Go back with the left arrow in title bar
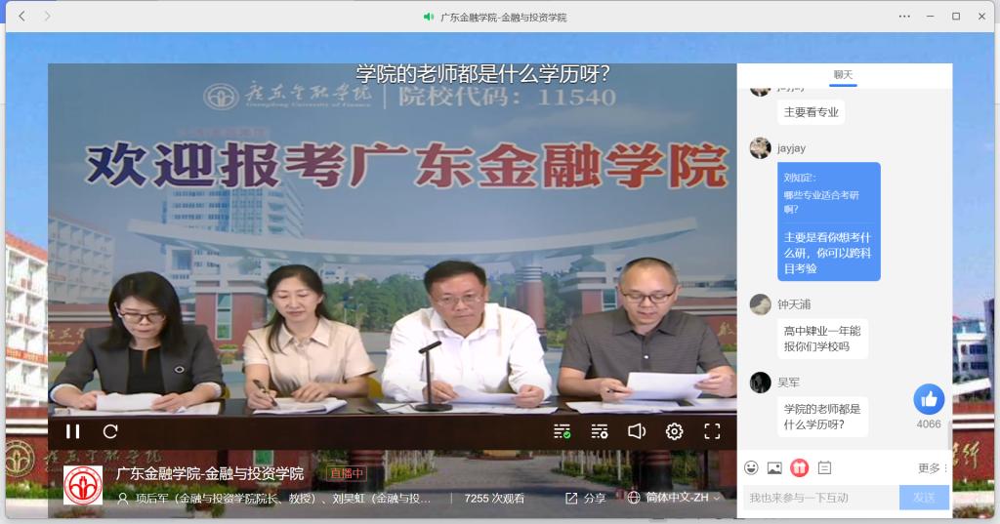 pyautogui.click(x=22, y=17)
